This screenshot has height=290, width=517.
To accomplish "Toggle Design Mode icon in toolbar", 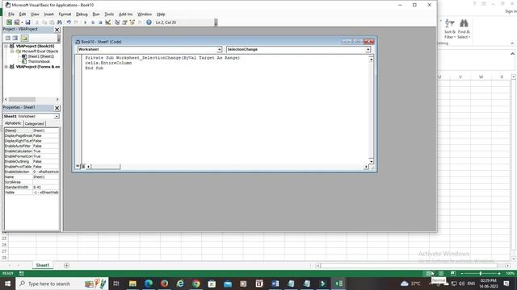I will (107, 23).
